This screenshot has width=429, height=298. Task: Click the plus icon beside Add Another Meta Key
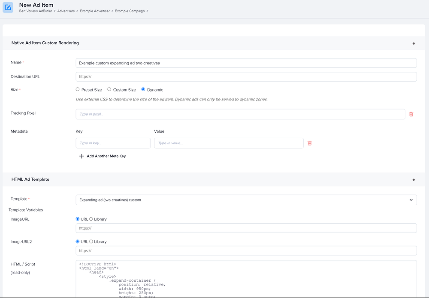click(82, 156)
